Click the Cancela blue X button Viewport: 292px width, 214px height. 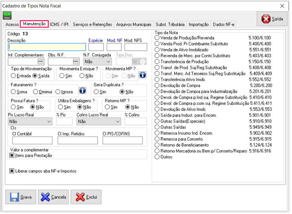54,196
